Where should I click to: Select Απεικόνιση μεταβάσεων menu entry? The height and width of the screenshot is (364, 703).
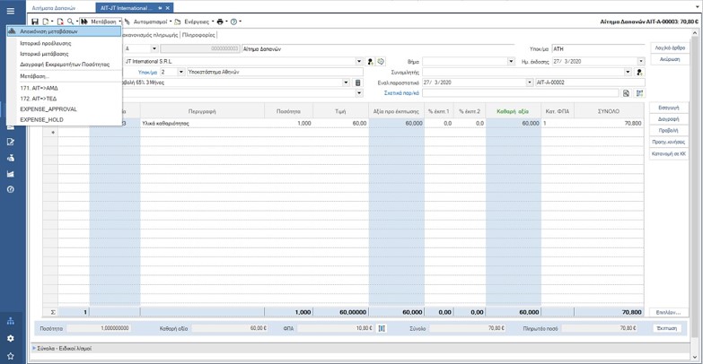click(64, 31)
